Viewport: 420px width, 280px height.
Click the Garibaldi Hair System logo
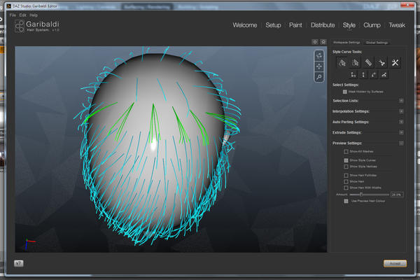(37, 27)
